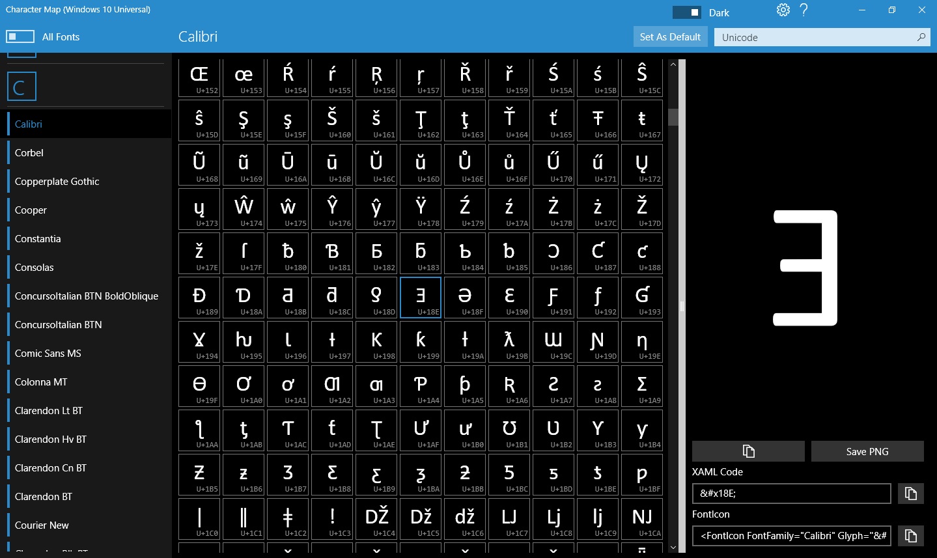Click the Set As Default button
937x558 pixels.
pyautogui.click(x=670, y=37)
